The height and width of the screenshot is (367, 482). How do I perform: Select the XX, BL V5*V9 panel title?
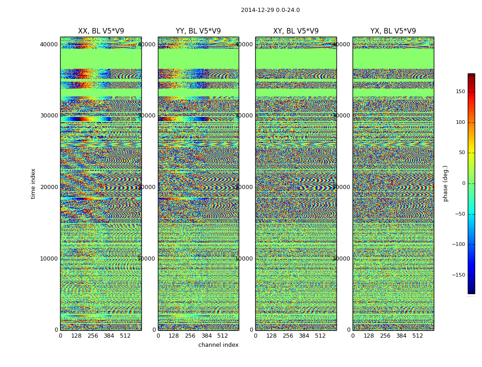[x=101, y=31]
